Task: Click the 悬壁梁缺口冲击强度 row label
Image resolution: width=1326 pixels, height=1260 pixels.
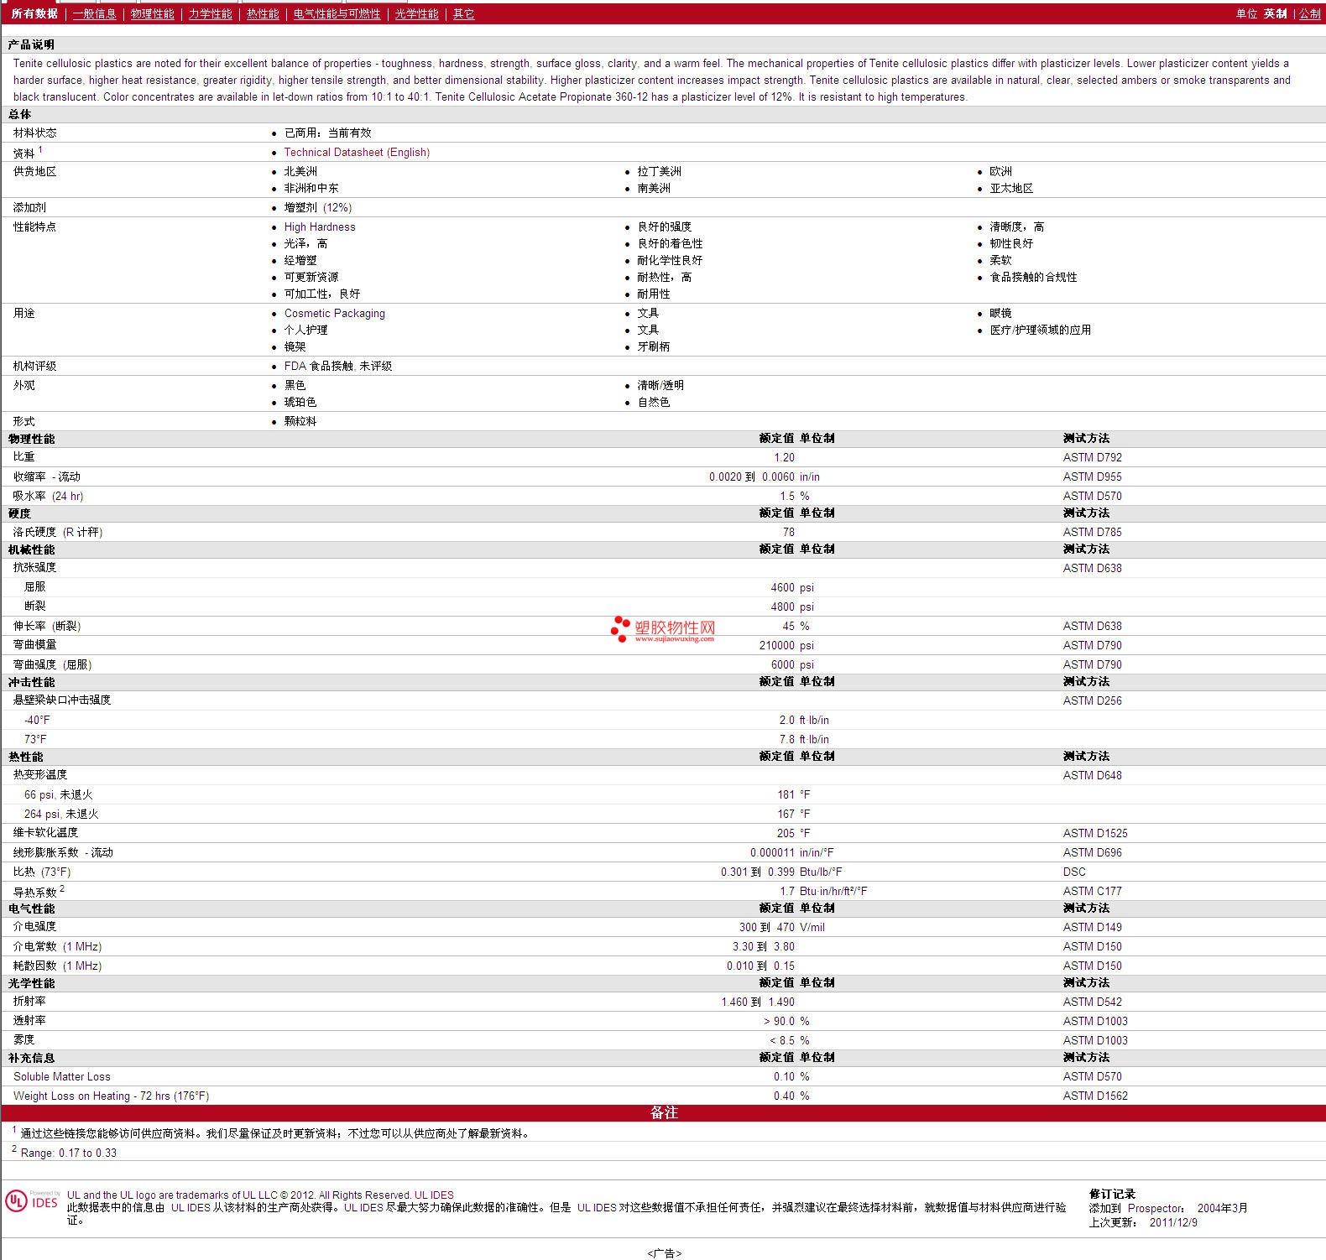Action: [61, 700]
